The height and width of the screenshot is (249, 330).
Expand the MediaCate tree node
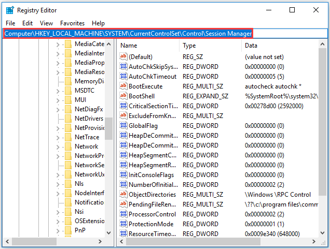pos(58,45)
